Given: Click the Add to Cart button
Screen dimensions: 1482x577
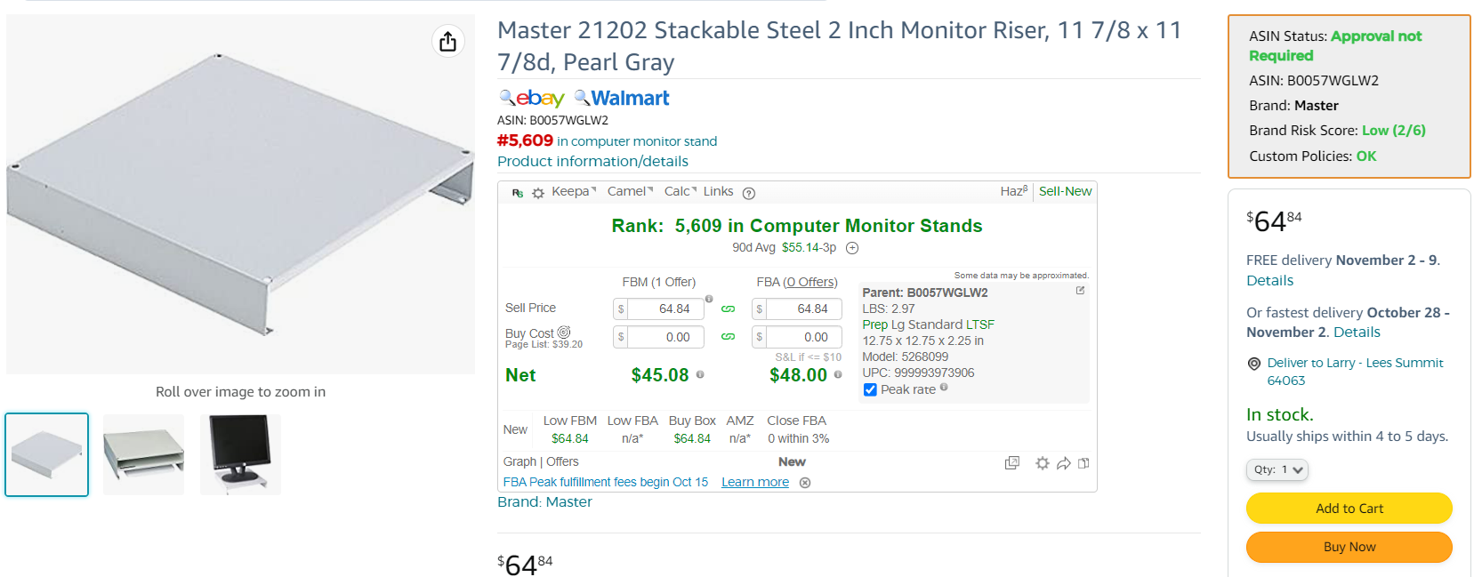Looking at the screenshot, I should pos(1349,509).
